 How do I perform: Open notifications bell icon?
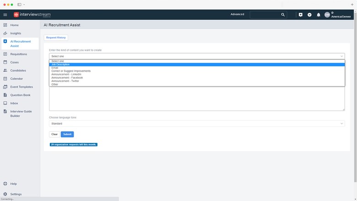tap(318, 15)
